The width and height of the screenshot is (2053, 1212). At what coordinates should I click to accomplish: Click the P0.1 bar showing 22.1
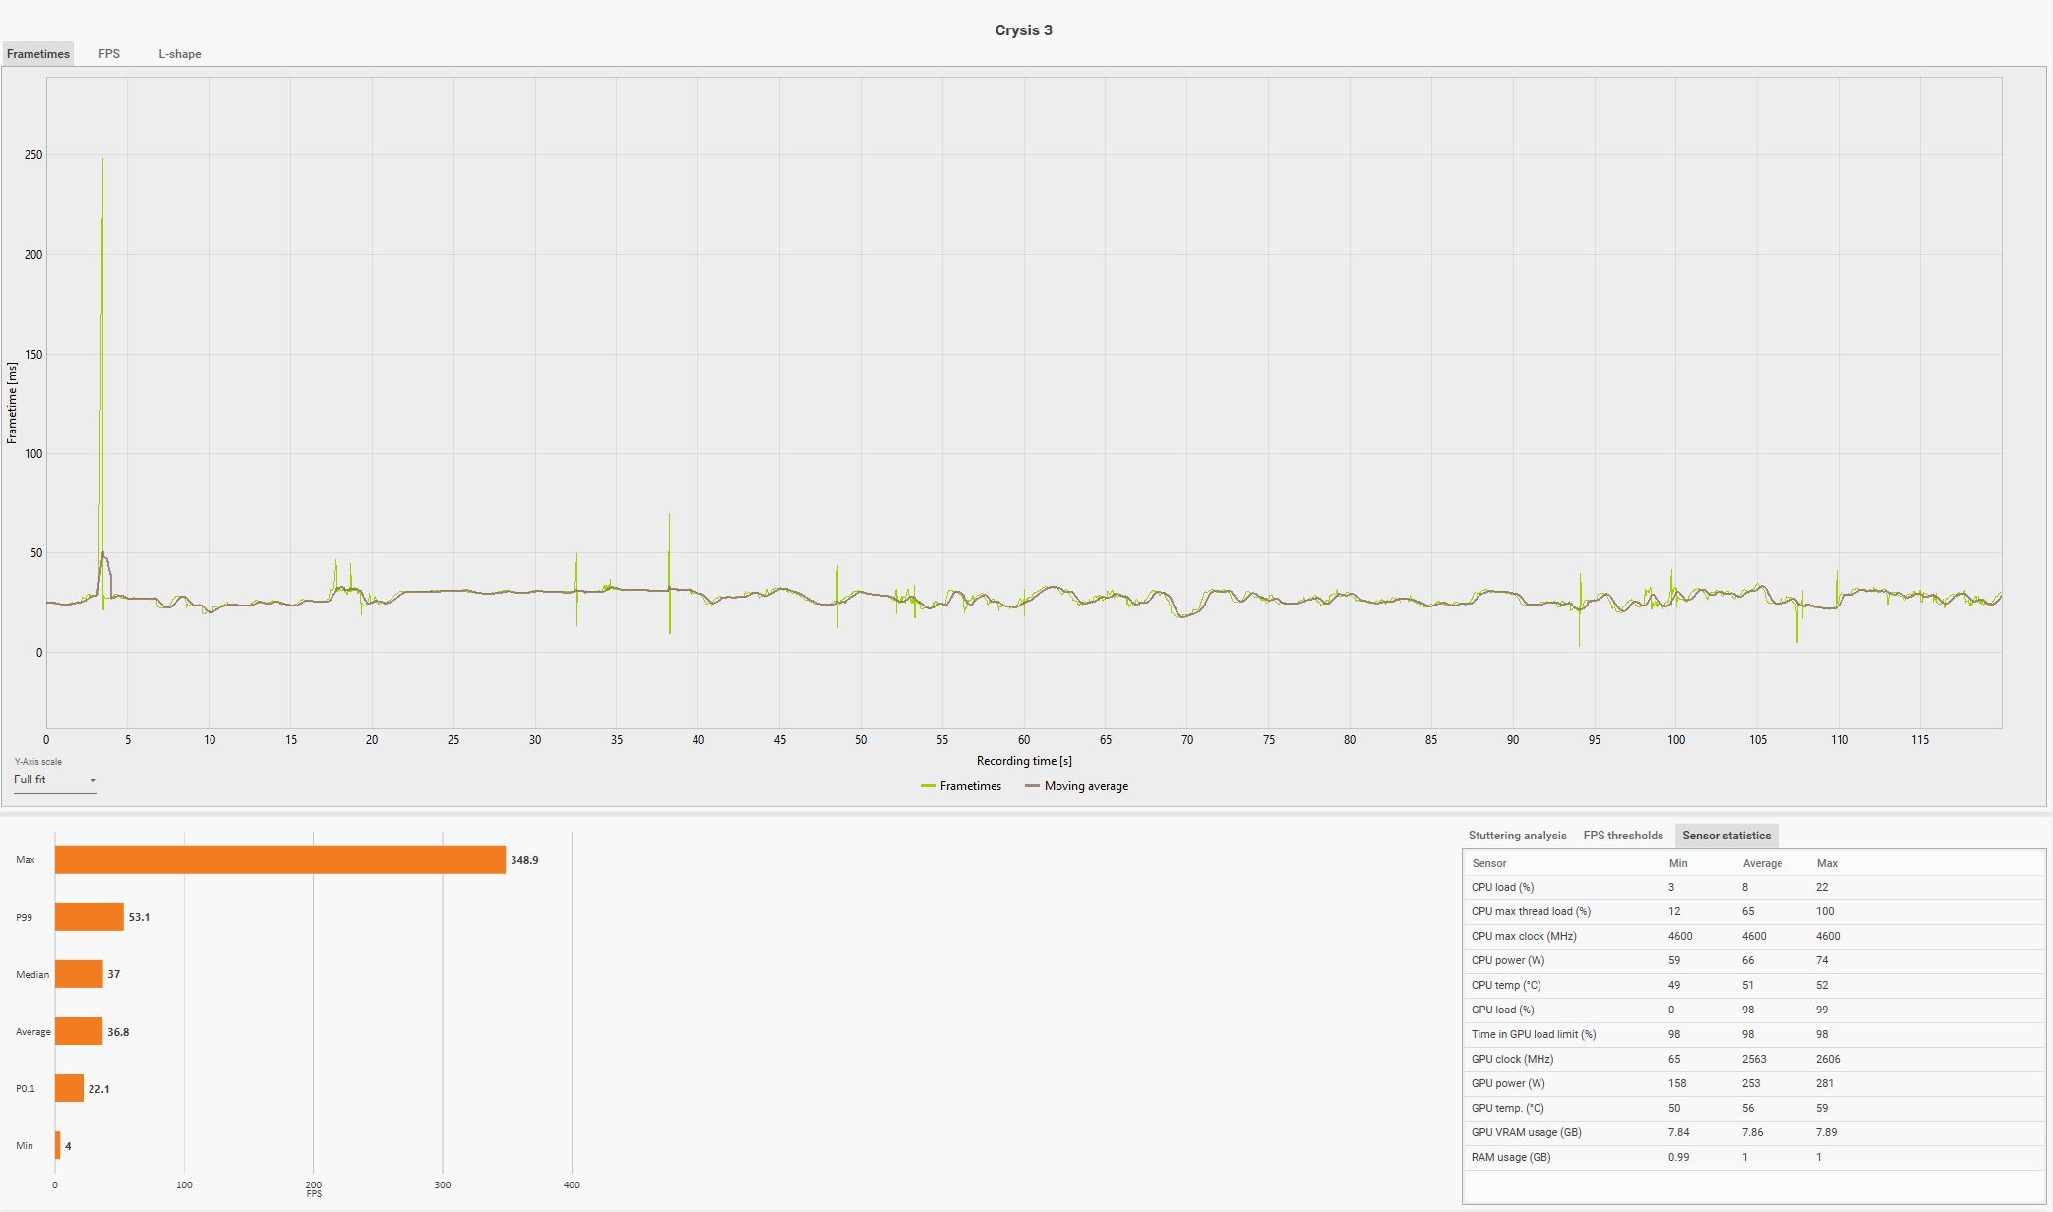[x=69, y=1088]
